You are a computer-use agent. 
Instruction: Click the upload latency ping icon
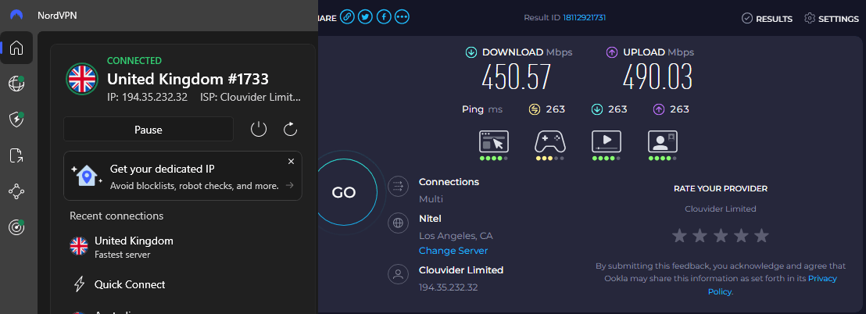(658, 109)
